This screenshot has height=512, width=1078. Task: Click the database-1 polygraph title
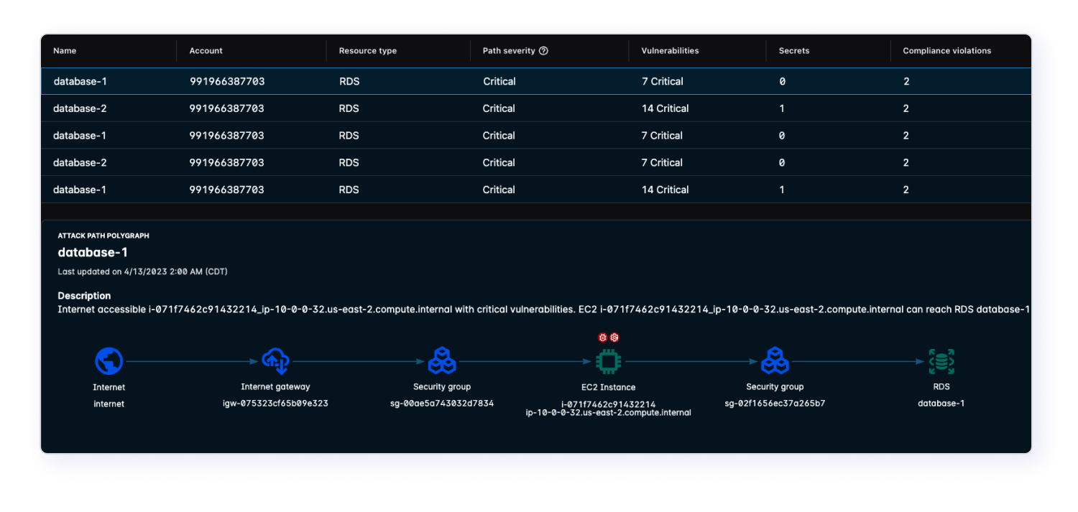click(x=93, y=253)
